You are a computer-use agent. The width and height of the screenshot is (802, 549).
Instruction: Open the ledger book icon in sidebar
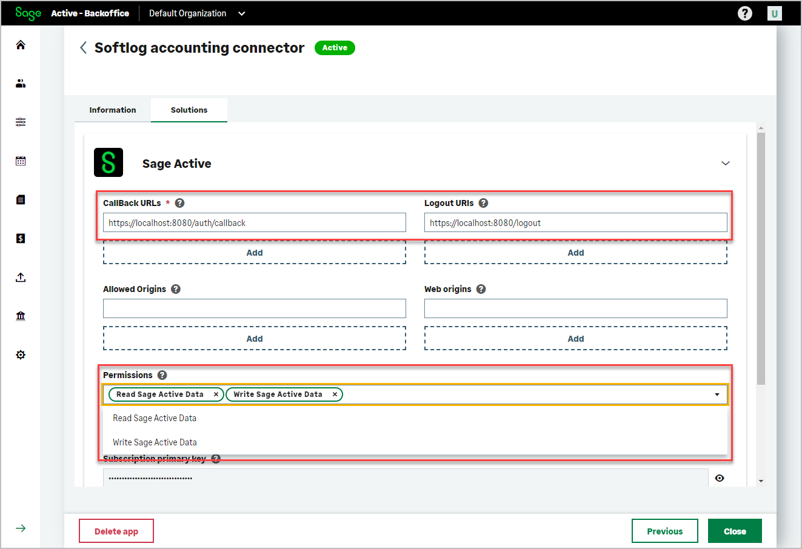coord(21,200)
